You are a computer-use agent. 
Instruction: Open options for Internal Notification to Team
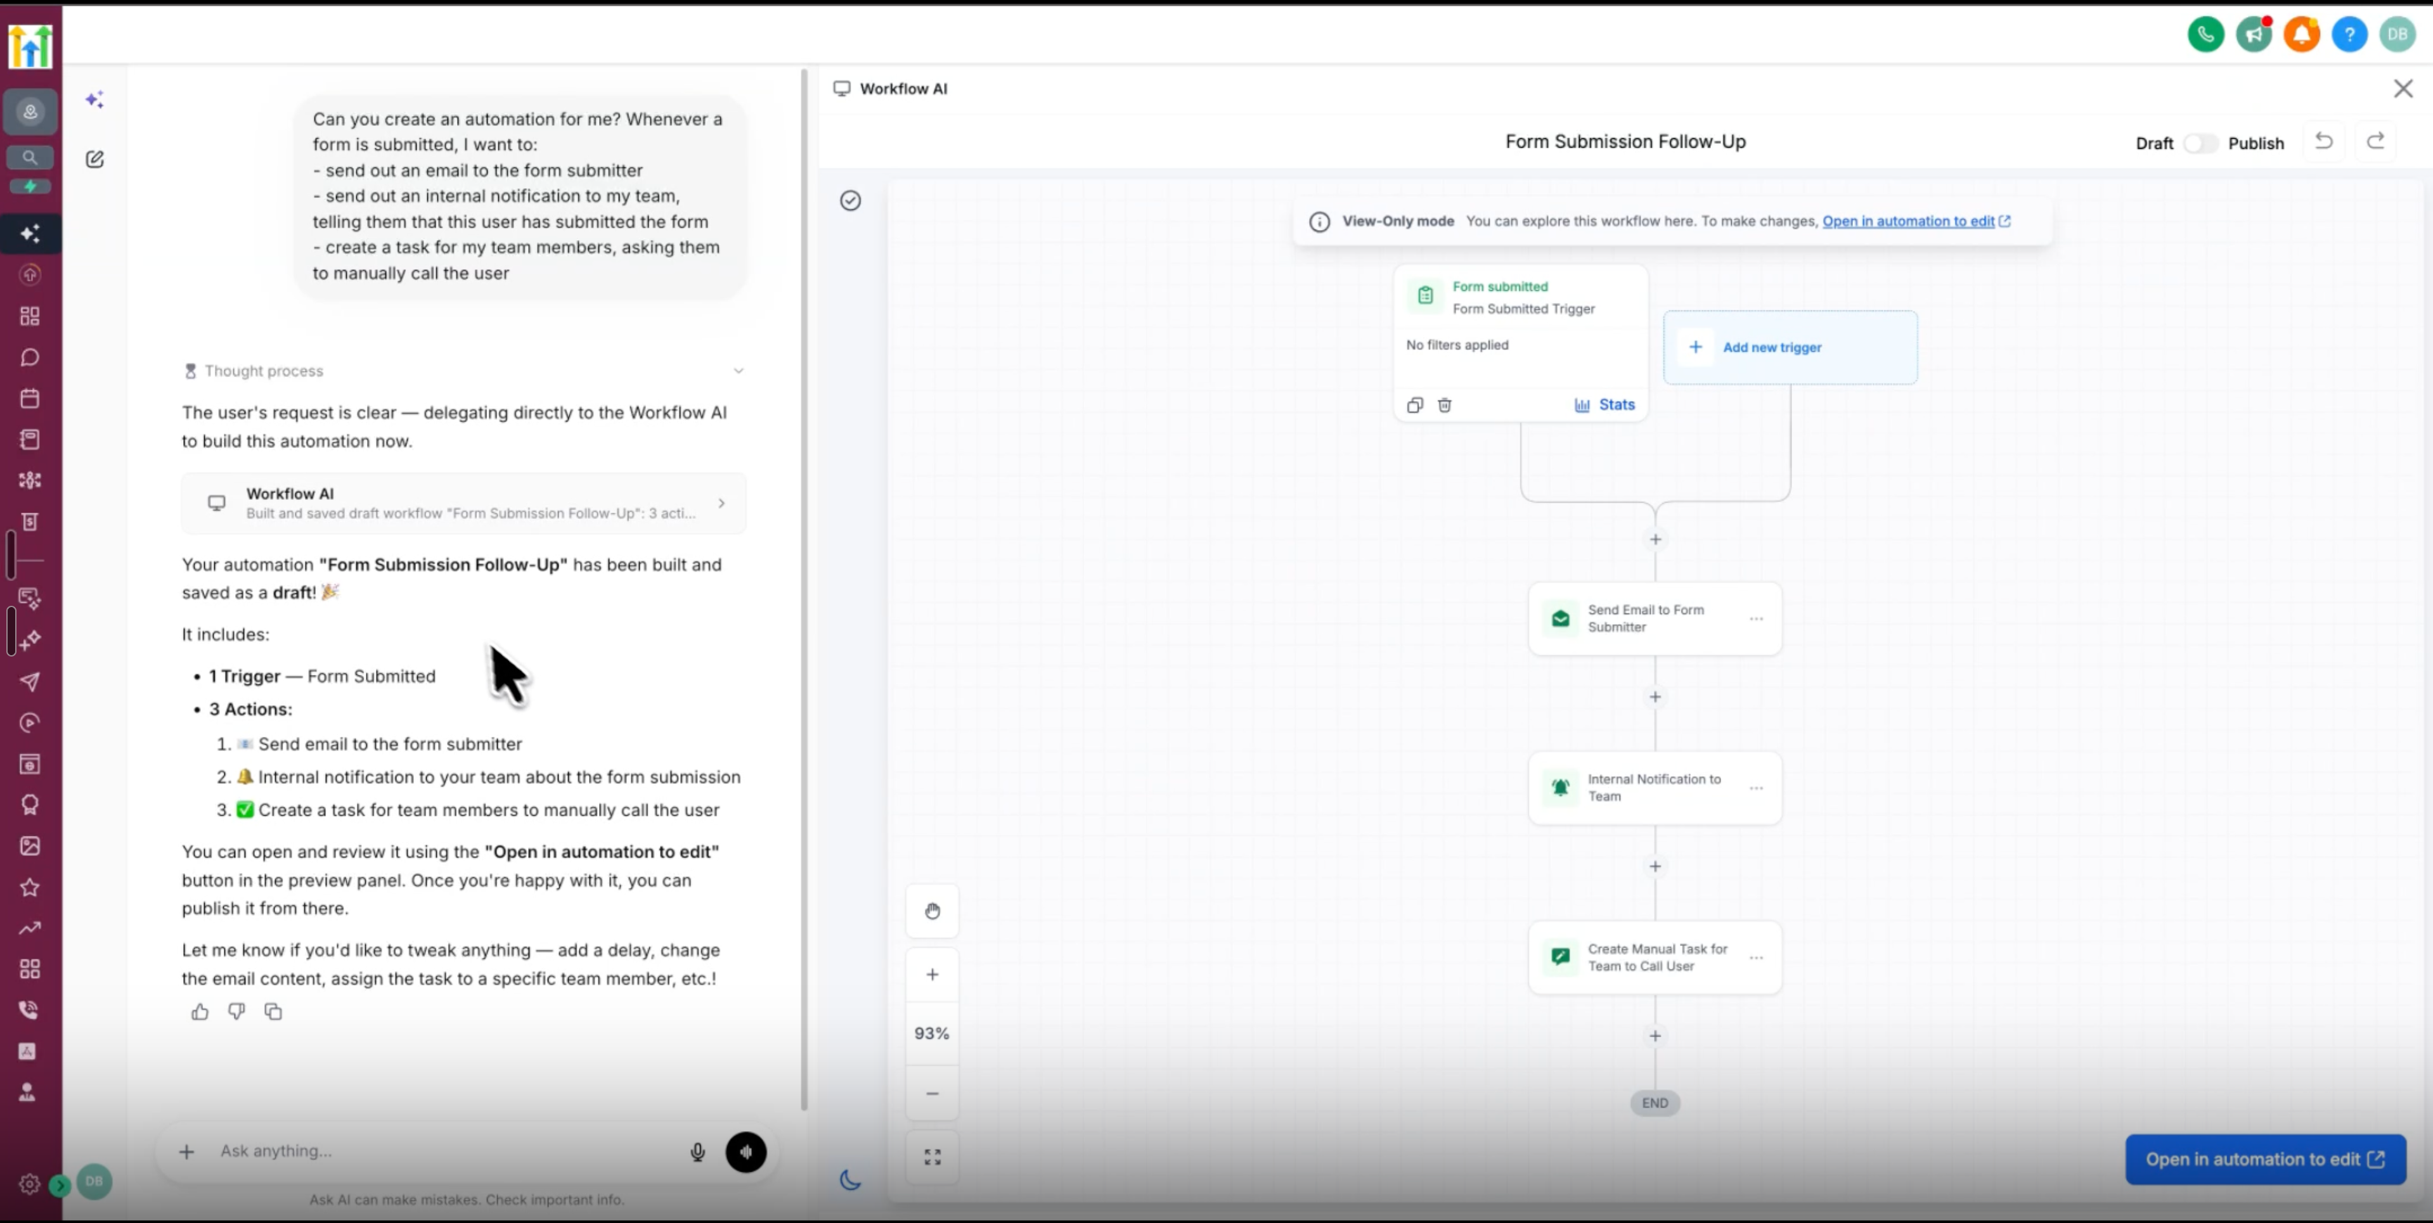1756,788
